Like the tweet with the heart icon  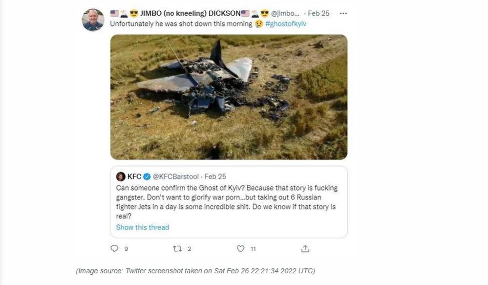pyautogui.click(x=240, y=248)
